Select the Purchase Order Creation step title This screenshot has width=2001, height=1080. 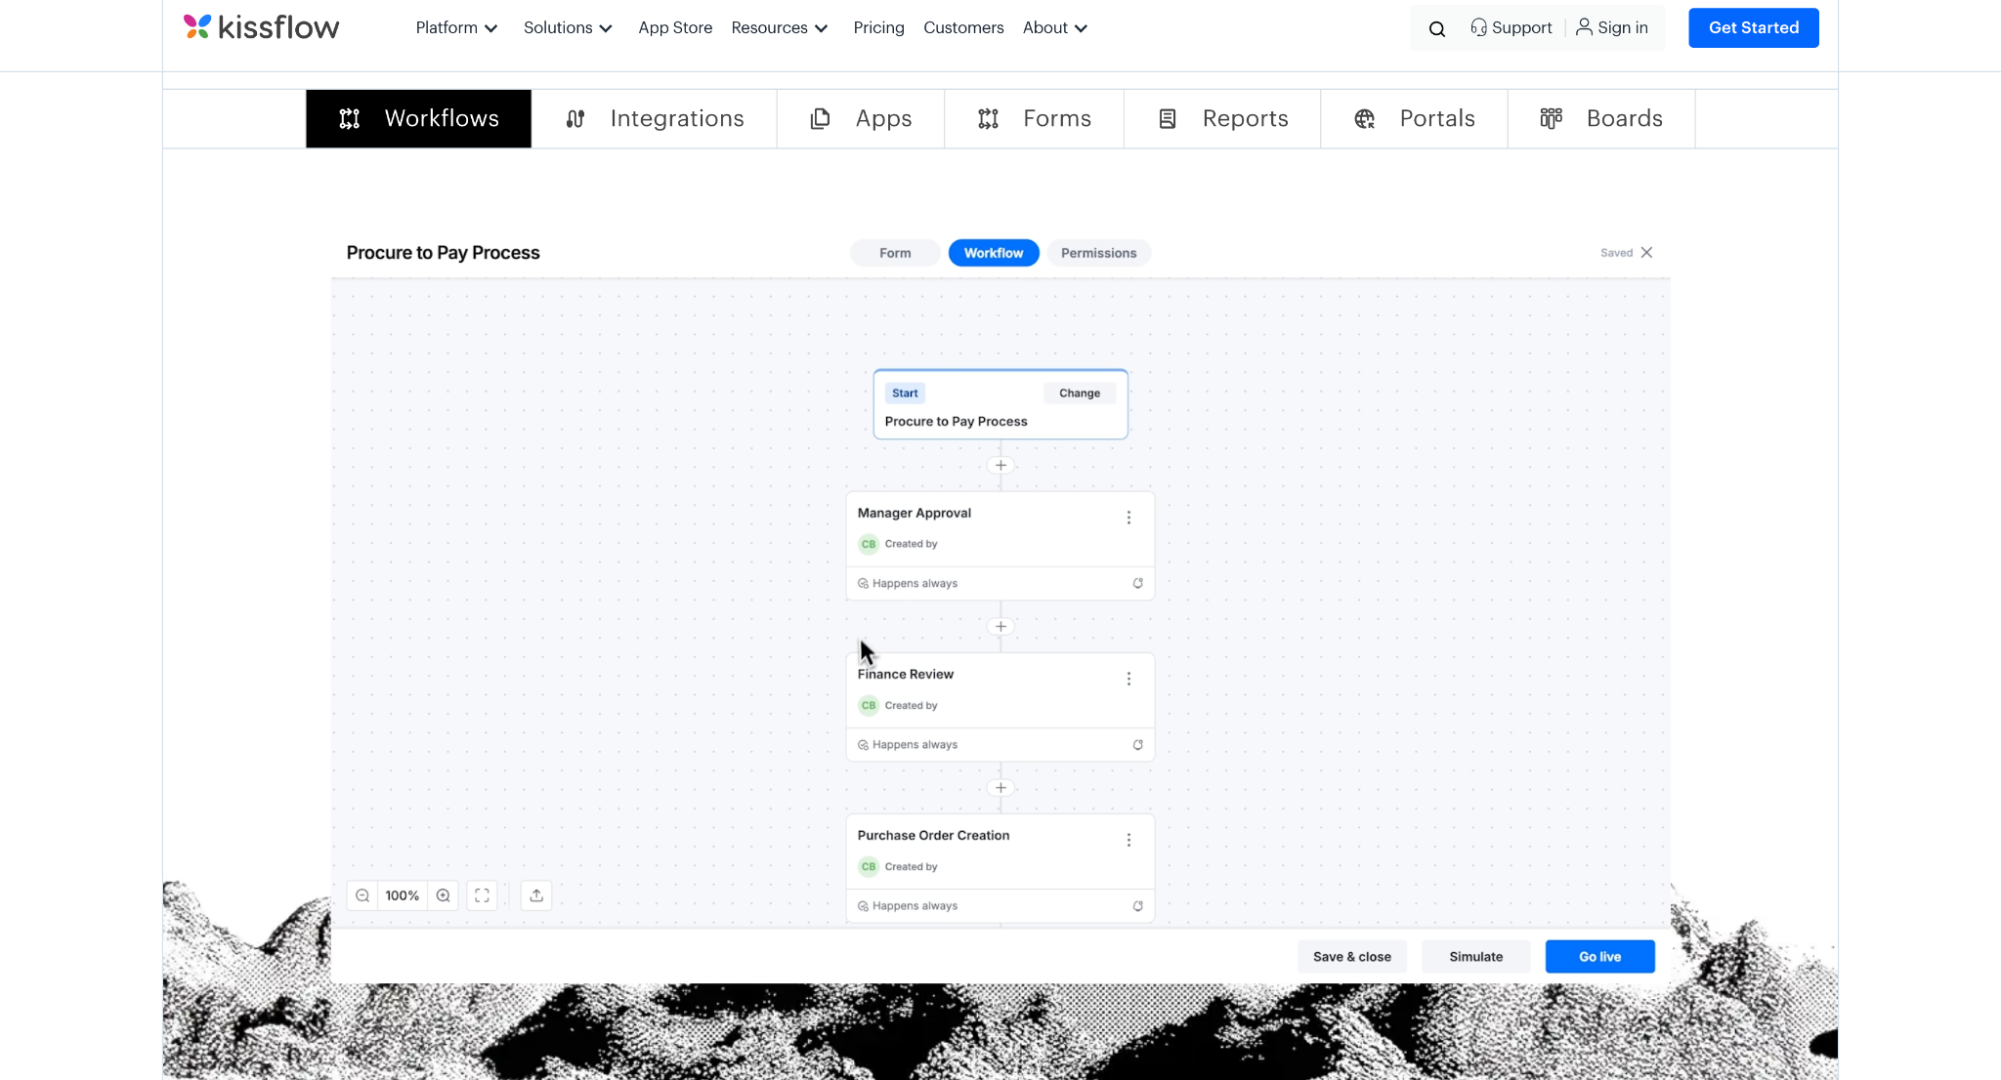pyautogui.click(x=933, y=835)
